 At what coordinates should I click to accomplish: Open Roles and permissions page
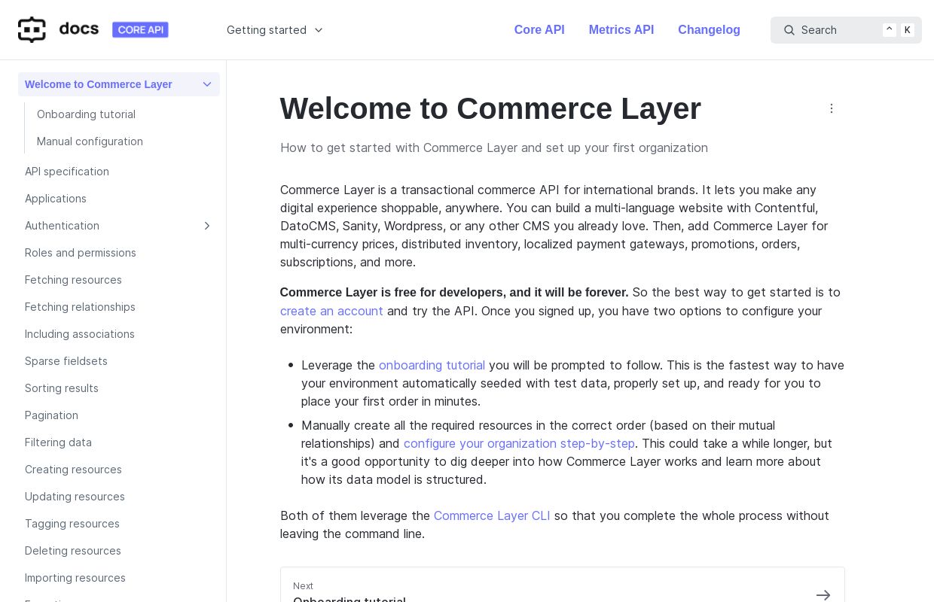[81, 253]
